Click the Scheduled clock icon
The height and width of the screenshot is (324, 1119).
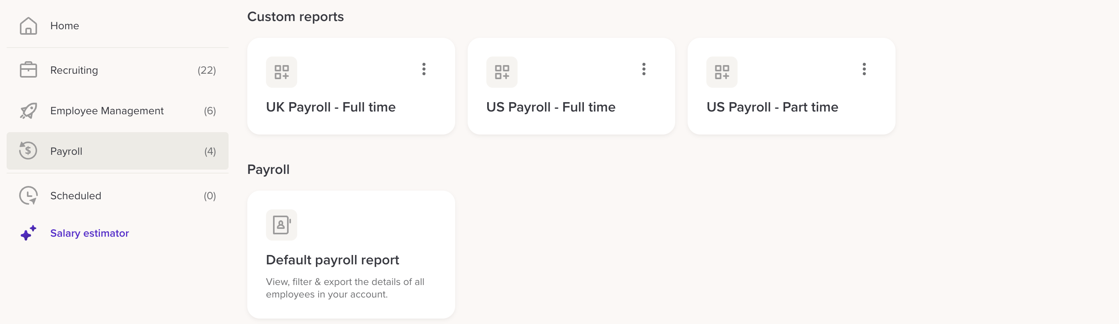pos(28,195)
